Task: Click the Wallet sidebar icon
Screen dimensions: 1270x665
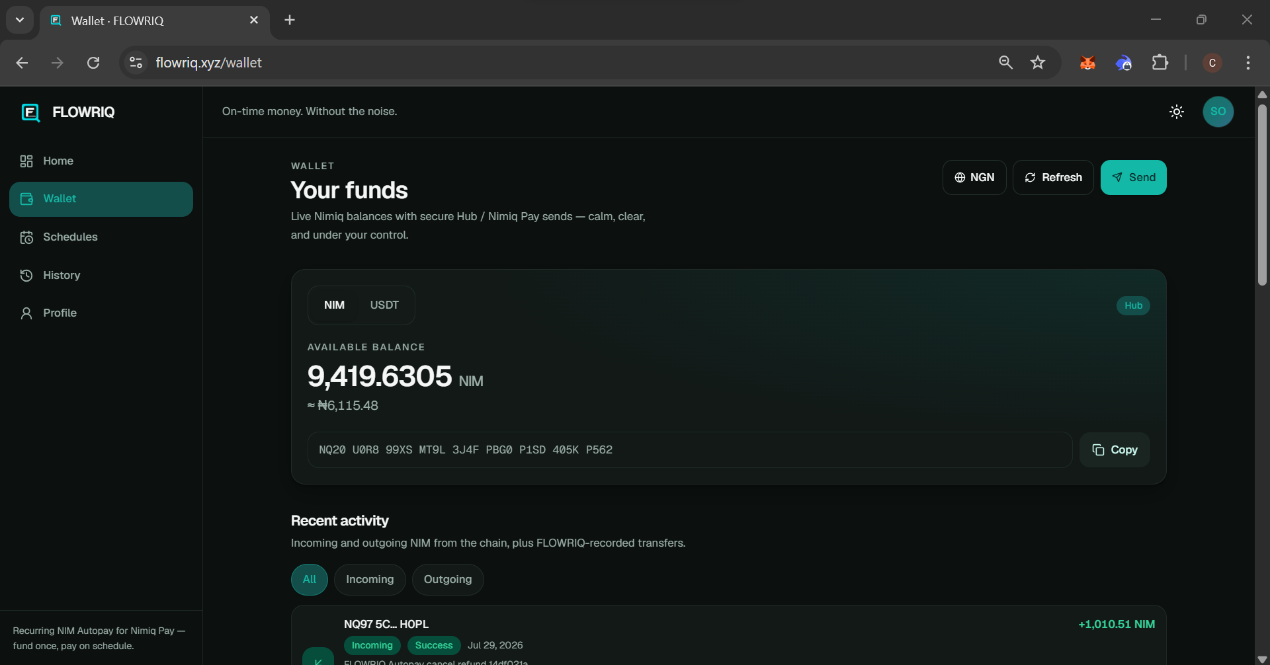Action: click(26, 199)
